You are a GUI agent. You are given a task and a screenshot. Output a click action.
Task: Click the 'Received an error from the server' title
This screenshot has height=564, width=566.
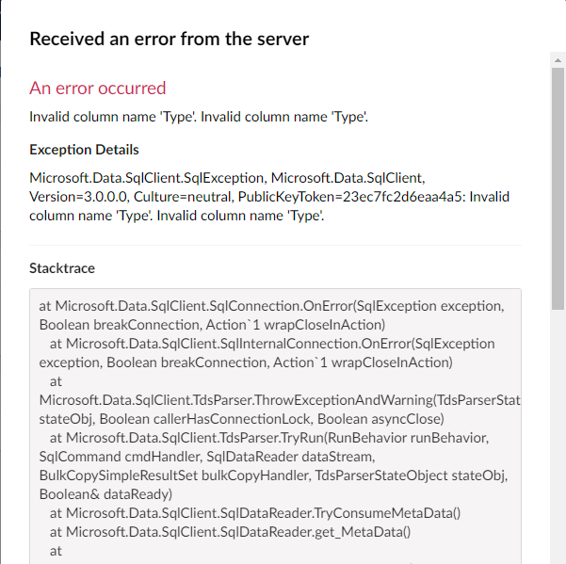pos(170,39)
